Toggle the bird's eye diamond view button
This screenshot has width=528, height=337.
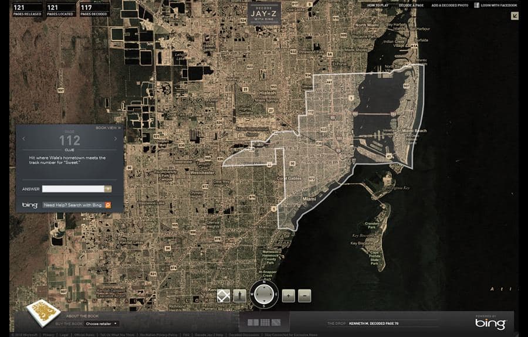(224, 295)
